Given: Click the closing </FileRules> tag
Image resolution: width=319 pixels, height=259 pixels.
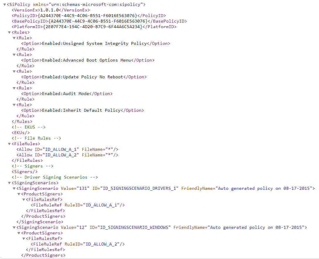Looking at the screenshot, I should pyautogui.click(x=27, y=160).
